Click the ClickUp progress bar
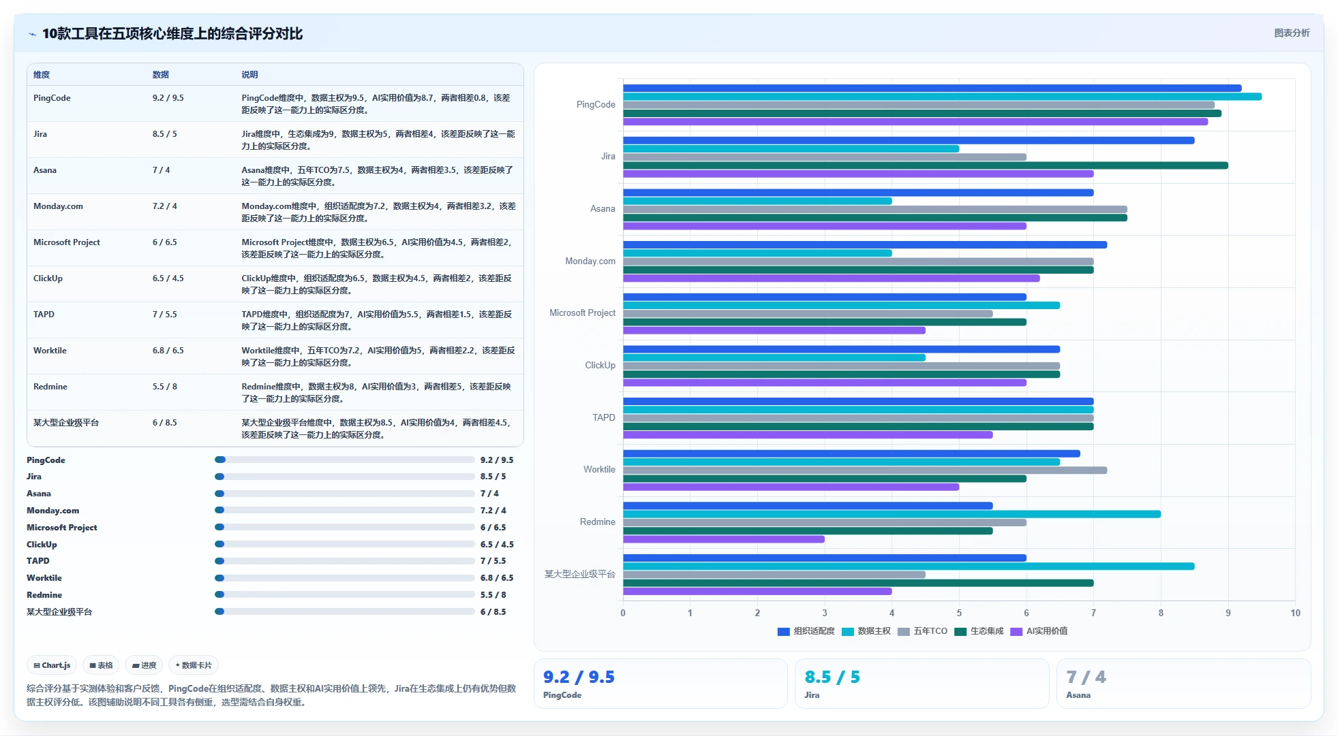This screenshot has height=736, width=1338. click(x=345, y=545)
